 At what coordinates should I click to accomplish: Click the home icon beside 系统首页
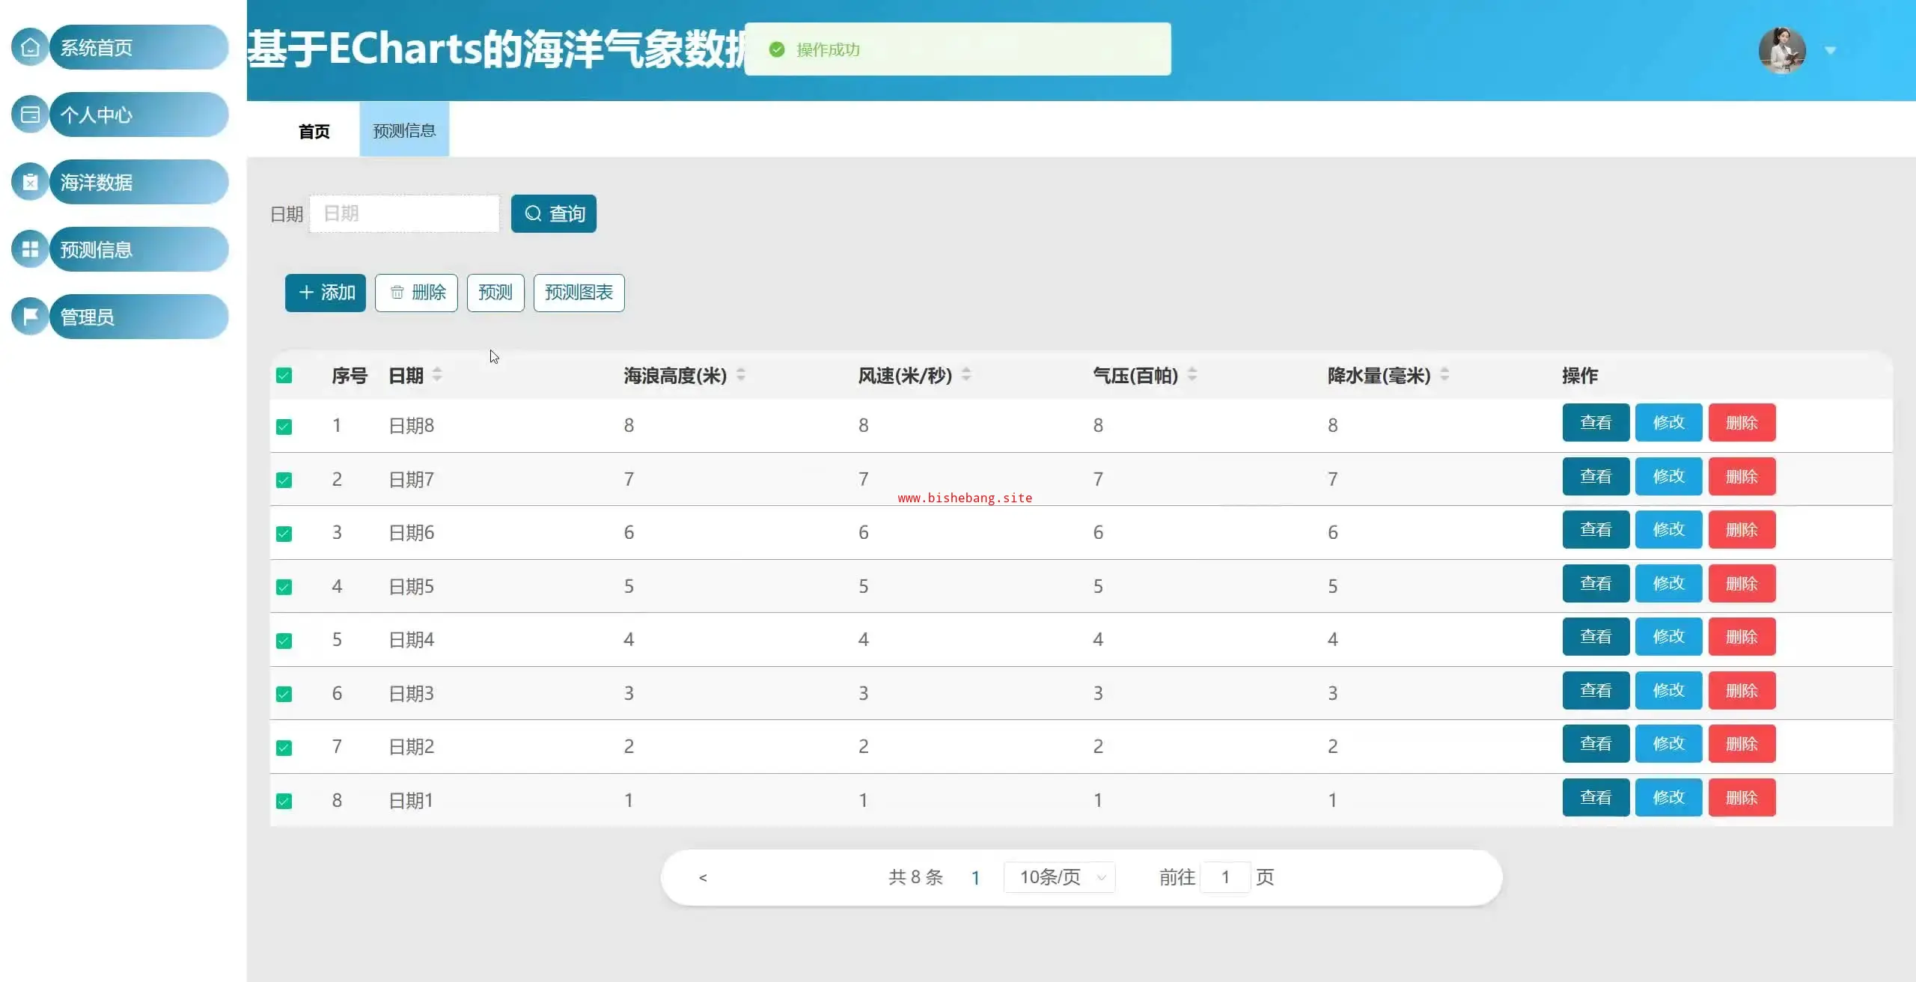(x=30, y=47)
